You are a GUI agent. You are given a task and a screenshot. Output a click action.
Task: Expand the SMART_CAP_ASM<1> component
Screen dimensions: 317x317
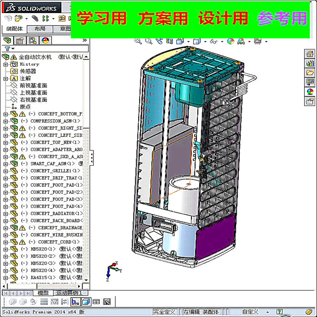(5, 164)
